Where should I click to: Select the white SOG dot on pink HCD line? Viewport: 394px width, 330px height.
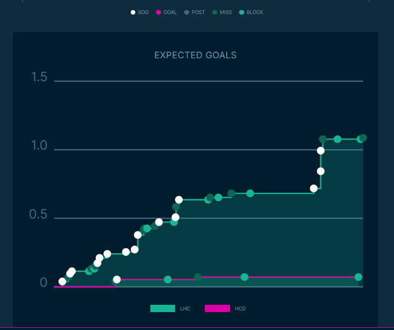pos(117,280)
